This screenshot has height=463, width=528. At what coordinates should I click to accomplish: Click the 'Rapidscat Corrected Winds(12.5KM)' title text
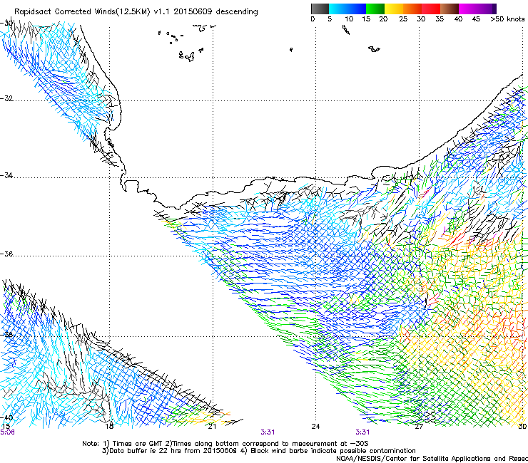[x=82, y=12]
